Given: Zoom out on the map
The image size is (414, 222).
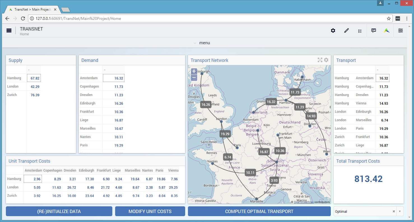Looking at the screenshot, I should (x=194, y=78).
